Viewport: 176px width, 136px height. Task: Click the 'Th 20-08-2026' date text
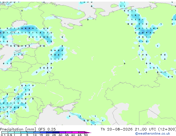[117, 129]
